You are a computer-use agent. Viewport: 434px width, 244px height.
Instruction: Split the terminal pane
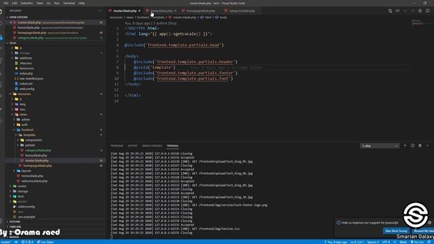point(412,146)
